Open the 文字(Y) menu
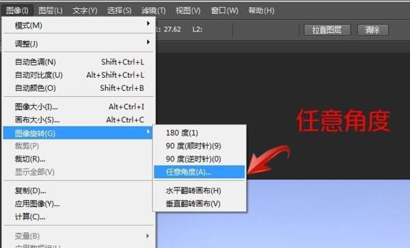The height and width of the screenshot is (248, 410). 85,11
